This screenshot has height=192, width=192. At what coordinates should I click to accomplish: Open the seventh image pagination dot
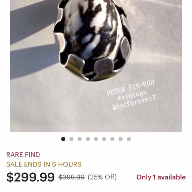pos(113,139)
